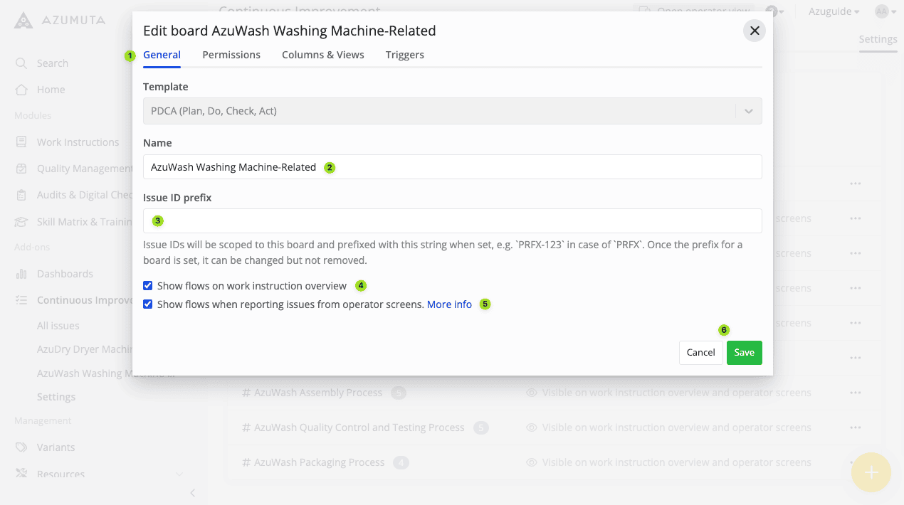Screen dimensions: 904x505
Task: Click the Dashboards bar chart icon
Action: point(21,274)
